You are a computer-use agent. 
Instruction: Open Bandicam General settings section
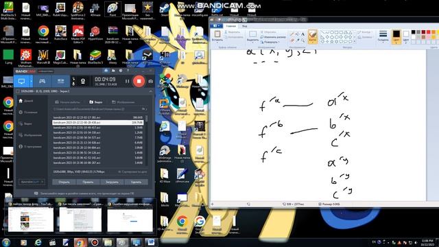(x=28, y=113)
